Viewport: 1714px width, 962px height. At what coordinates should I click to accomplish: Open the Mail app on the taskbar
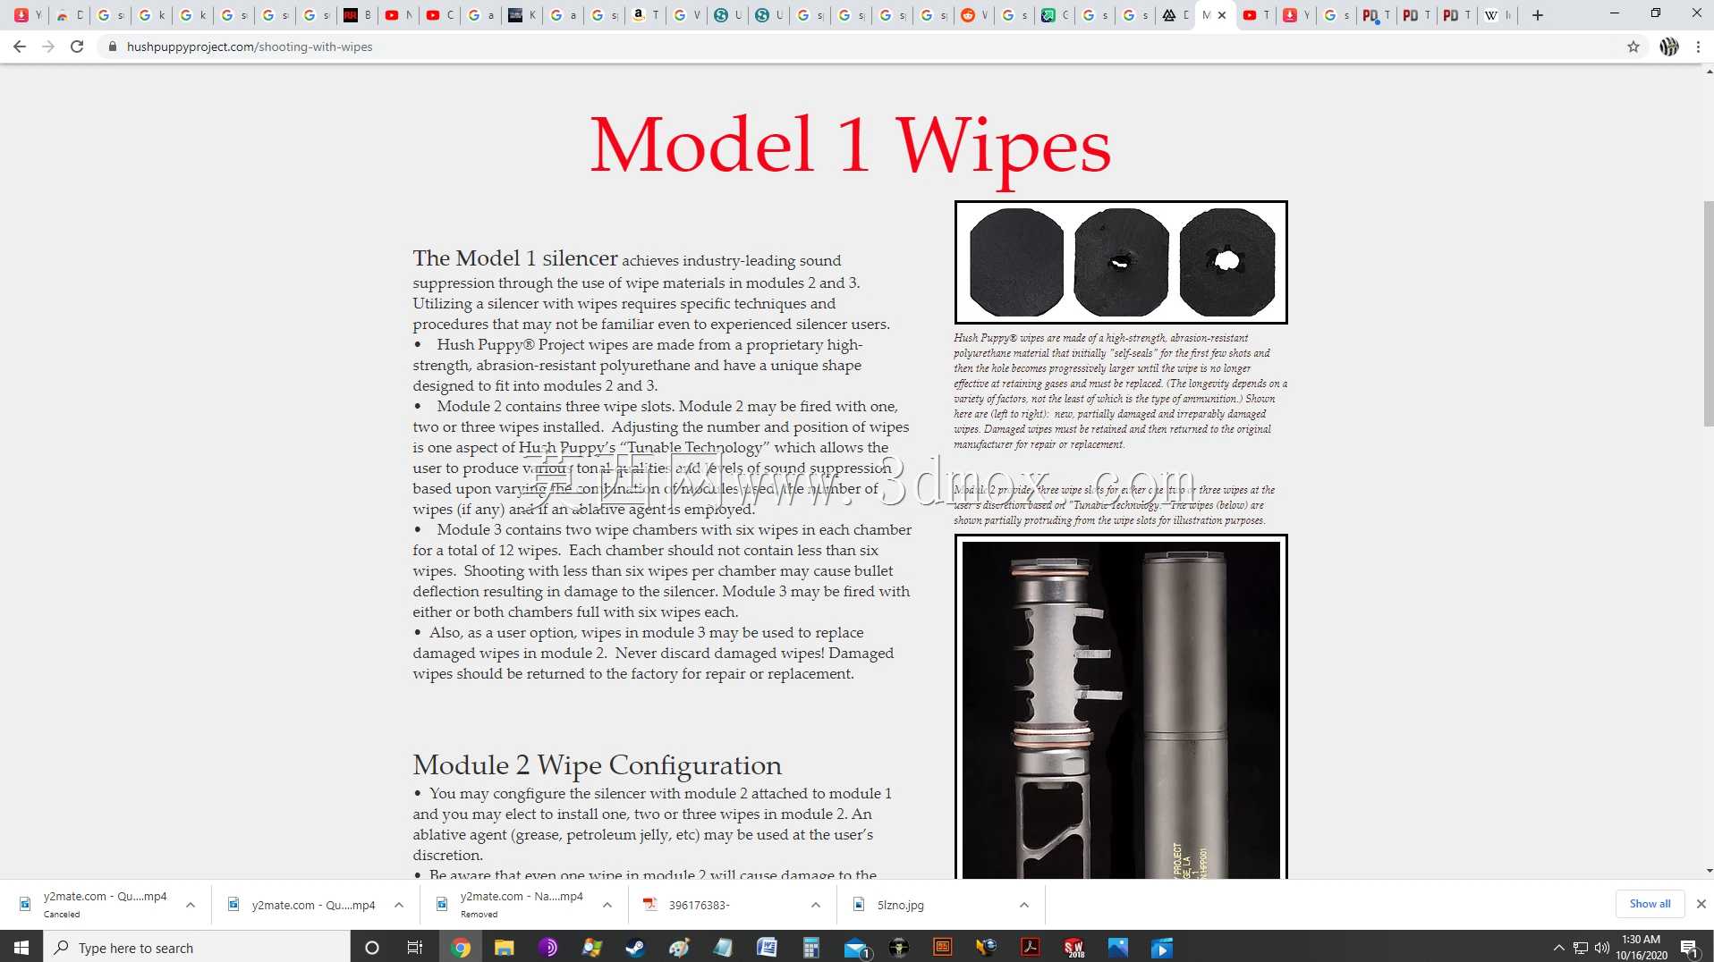[x=856, y=948]
